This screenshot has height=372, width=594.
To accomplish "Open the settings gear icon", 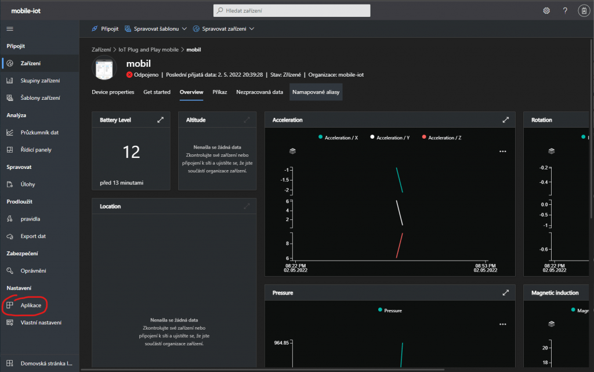I will pyautogui.click(x=546, y=10).
